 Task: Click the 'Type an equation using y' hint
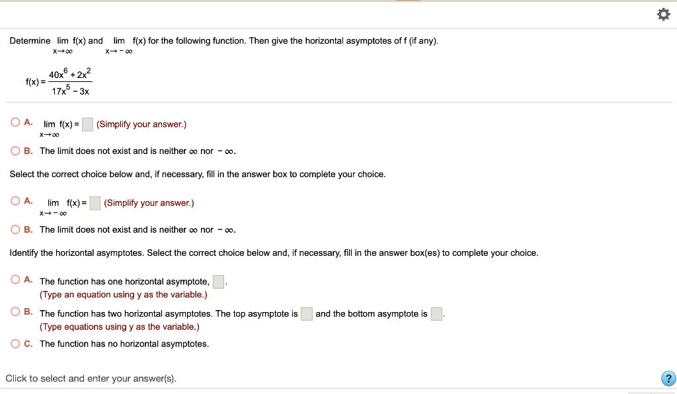pos(124,295)
